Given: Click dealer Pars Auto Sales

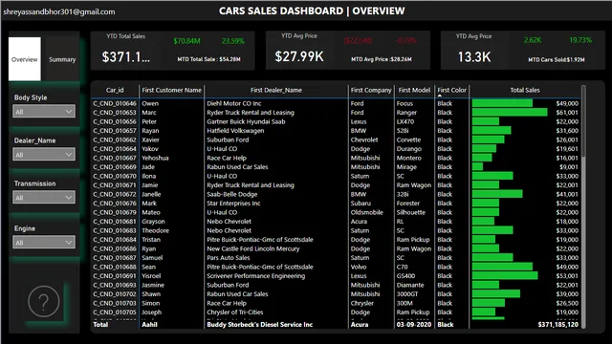Looking at the screenshot, I should coord(229,258).
